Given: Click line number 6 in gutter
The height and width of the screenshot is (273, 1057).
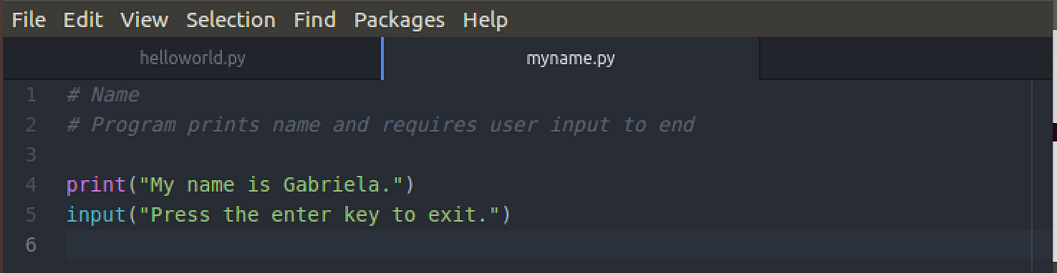Looking at the screenshot, I should pos(31,245).
